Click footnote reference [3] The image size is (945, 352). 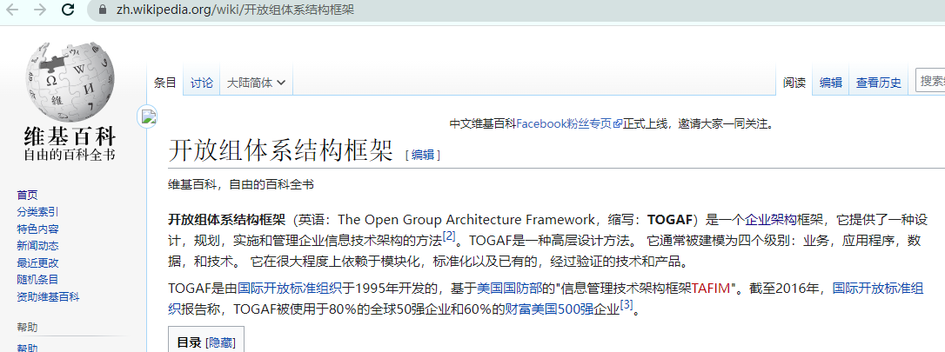pyautogui.click(x=627, y=305)
